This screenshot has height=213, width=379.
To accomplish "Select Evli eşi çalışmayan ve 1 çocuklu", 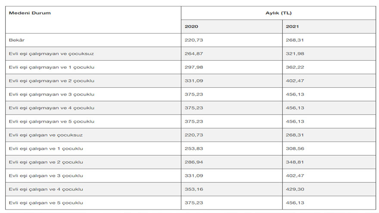I will 52,67.
